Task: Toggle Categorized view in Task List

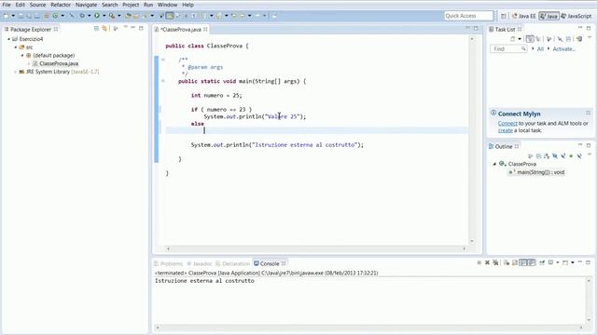Action: tap(530, 39)
